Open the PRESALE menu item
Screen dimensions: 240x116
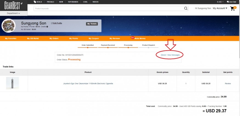pos(50,2)
